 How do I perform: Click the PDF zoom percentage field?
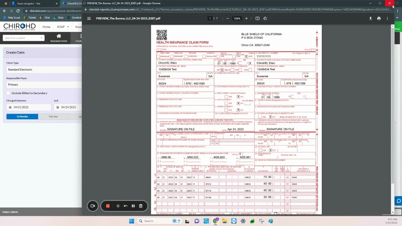(x=237, y=19)
